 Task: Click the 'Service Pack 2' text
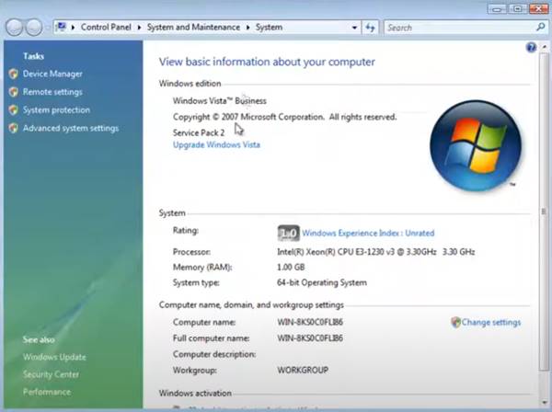(199, 132)
